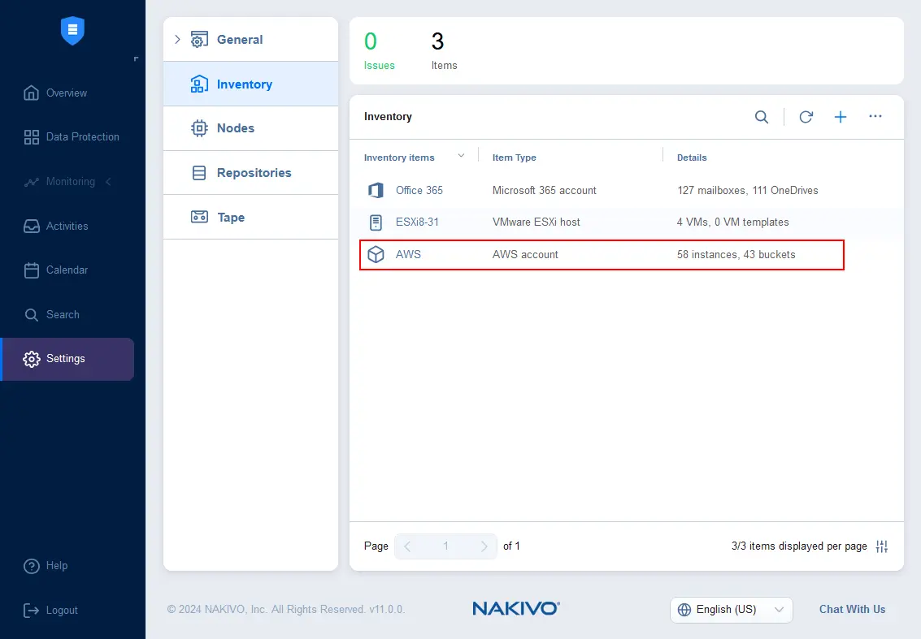Viewport: 921px width, 639px height.
Task: Click '127 mailboxes, 111 OneDrives' details
Action: point(747,190)
